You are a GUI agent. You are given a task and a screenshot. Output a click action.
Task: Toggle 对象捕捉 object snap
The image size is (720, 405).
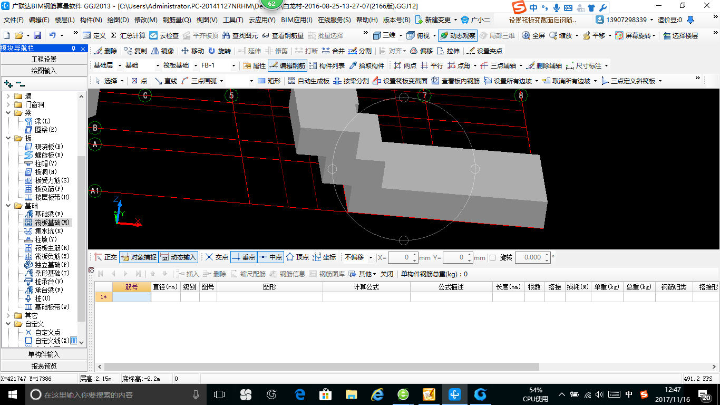pyautogui.click(x=139, y=257)
